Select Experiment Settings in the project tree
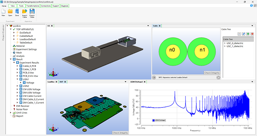This screenshot has width=257, height=136. click(x=26, y=49)
